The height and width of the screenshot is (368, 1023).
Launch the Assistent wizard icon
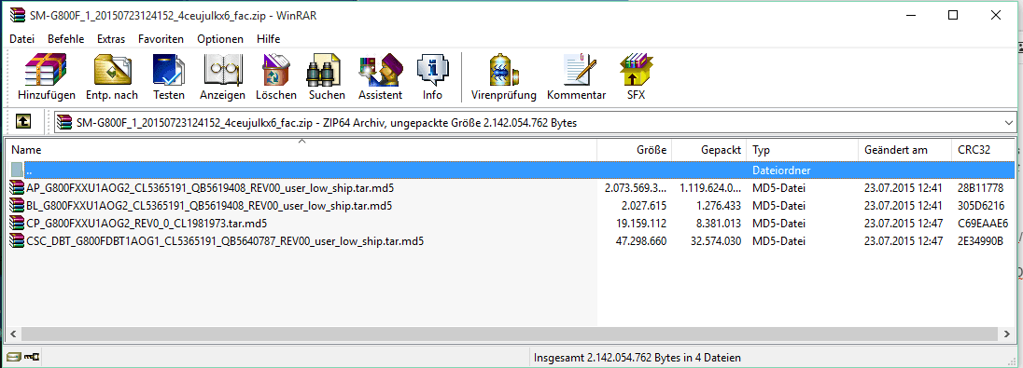click(380, 71)
